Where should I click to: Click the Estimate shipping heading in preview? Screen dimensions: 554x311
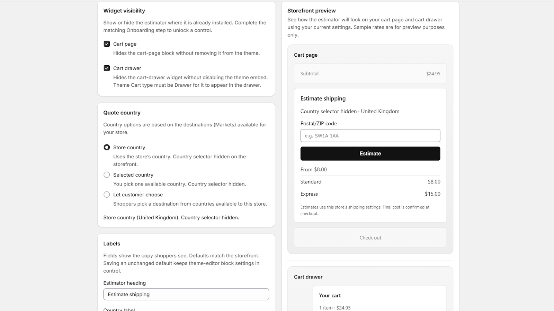click(x=323, y=98)
